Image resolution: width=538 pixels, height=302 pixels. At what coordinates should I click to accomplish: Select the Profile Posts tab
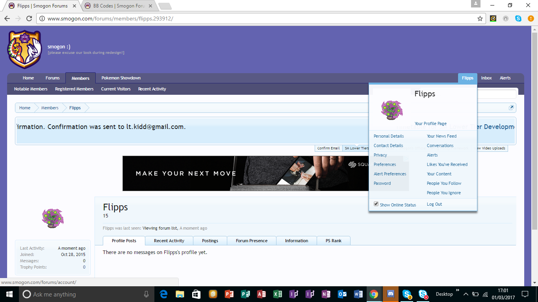coord(124,241)
